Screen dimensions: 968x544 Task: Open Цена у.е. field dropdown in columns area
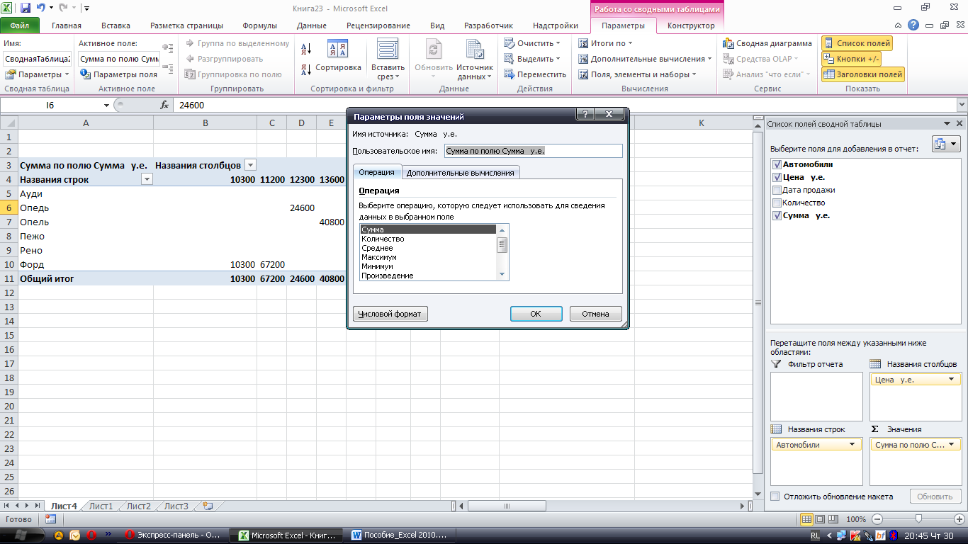[953, 380]
